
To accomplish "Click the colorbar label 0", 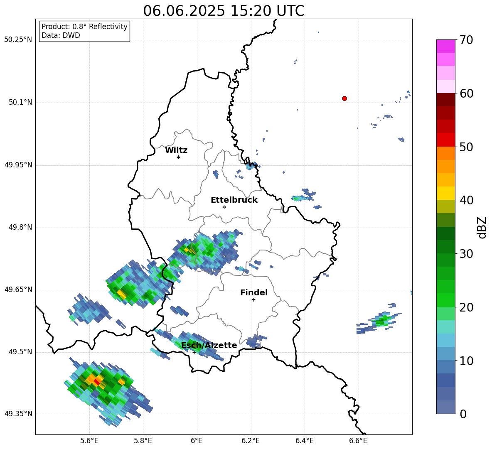I will tap(463, 414).
